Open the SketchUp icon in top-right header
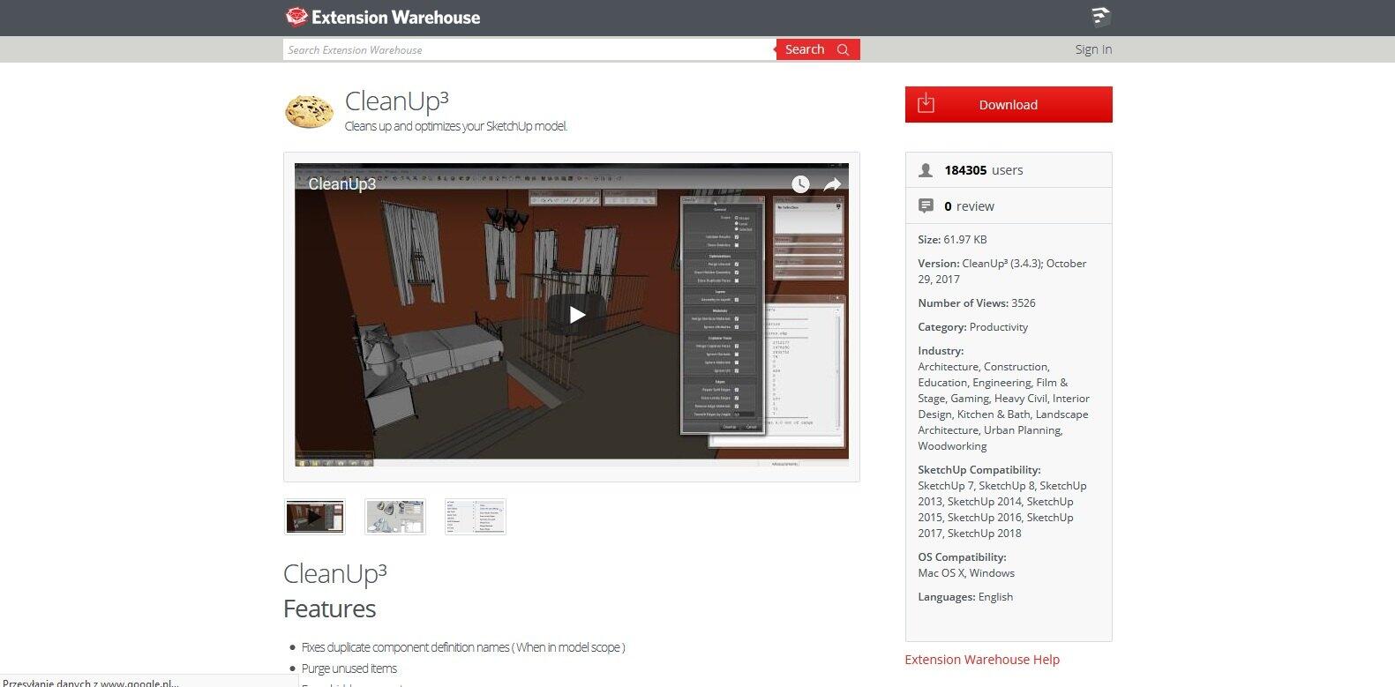 [1100, 17]
